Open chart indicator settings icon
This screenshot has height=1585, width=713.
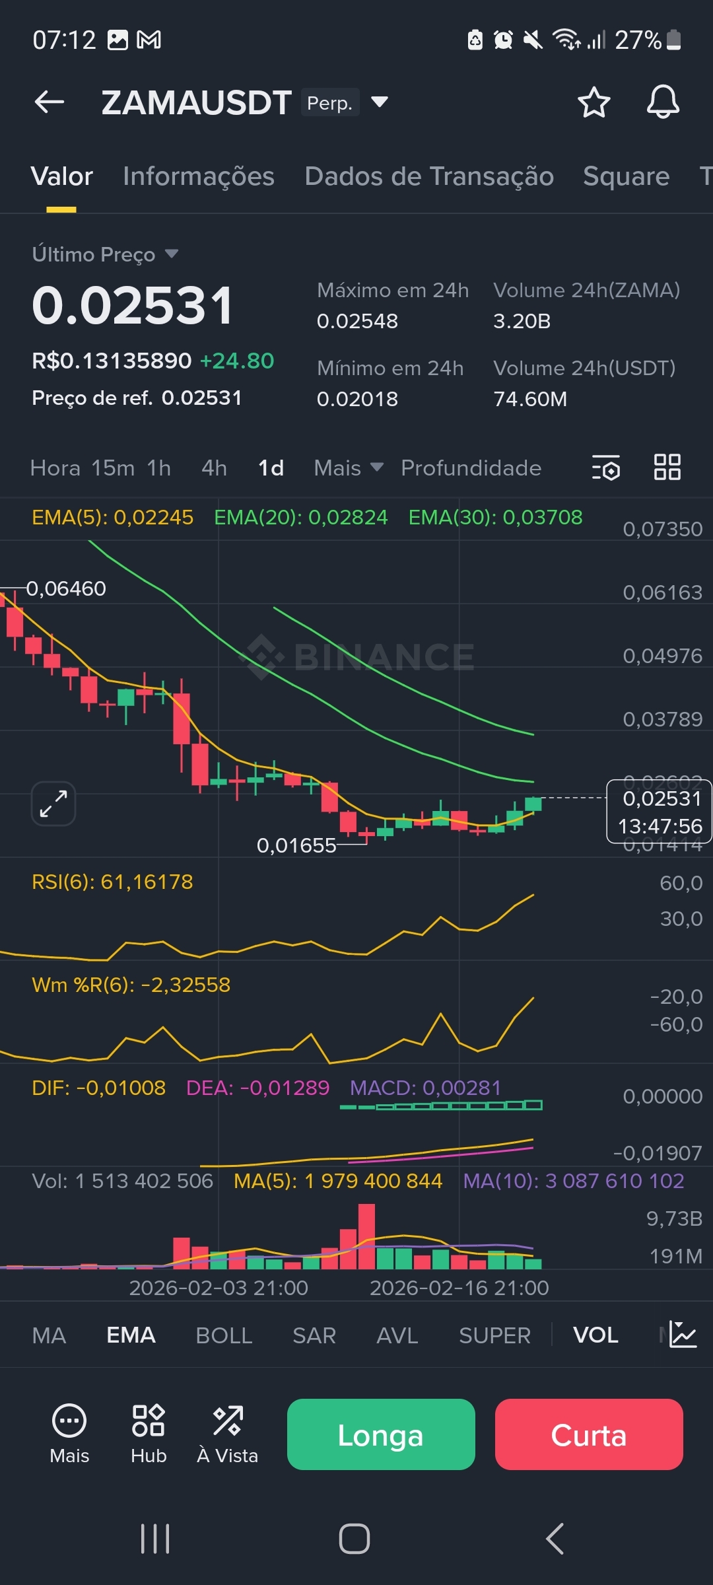click(x=606, y=467)
